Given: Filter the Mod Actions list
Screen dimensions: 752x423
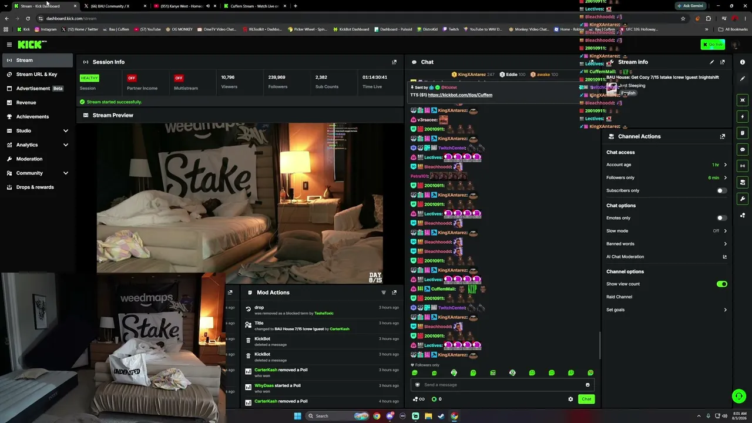Looking at the screenshot, I should pyautogui.click(x=384, y=293).
